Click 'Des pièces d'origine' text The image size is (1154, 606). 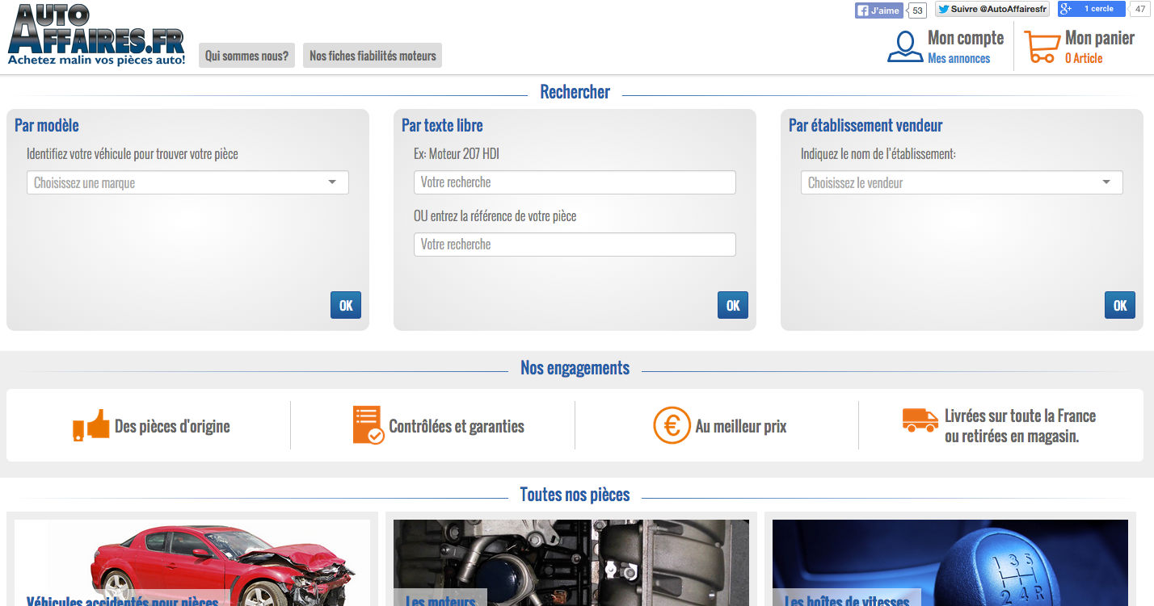point(172,426)
